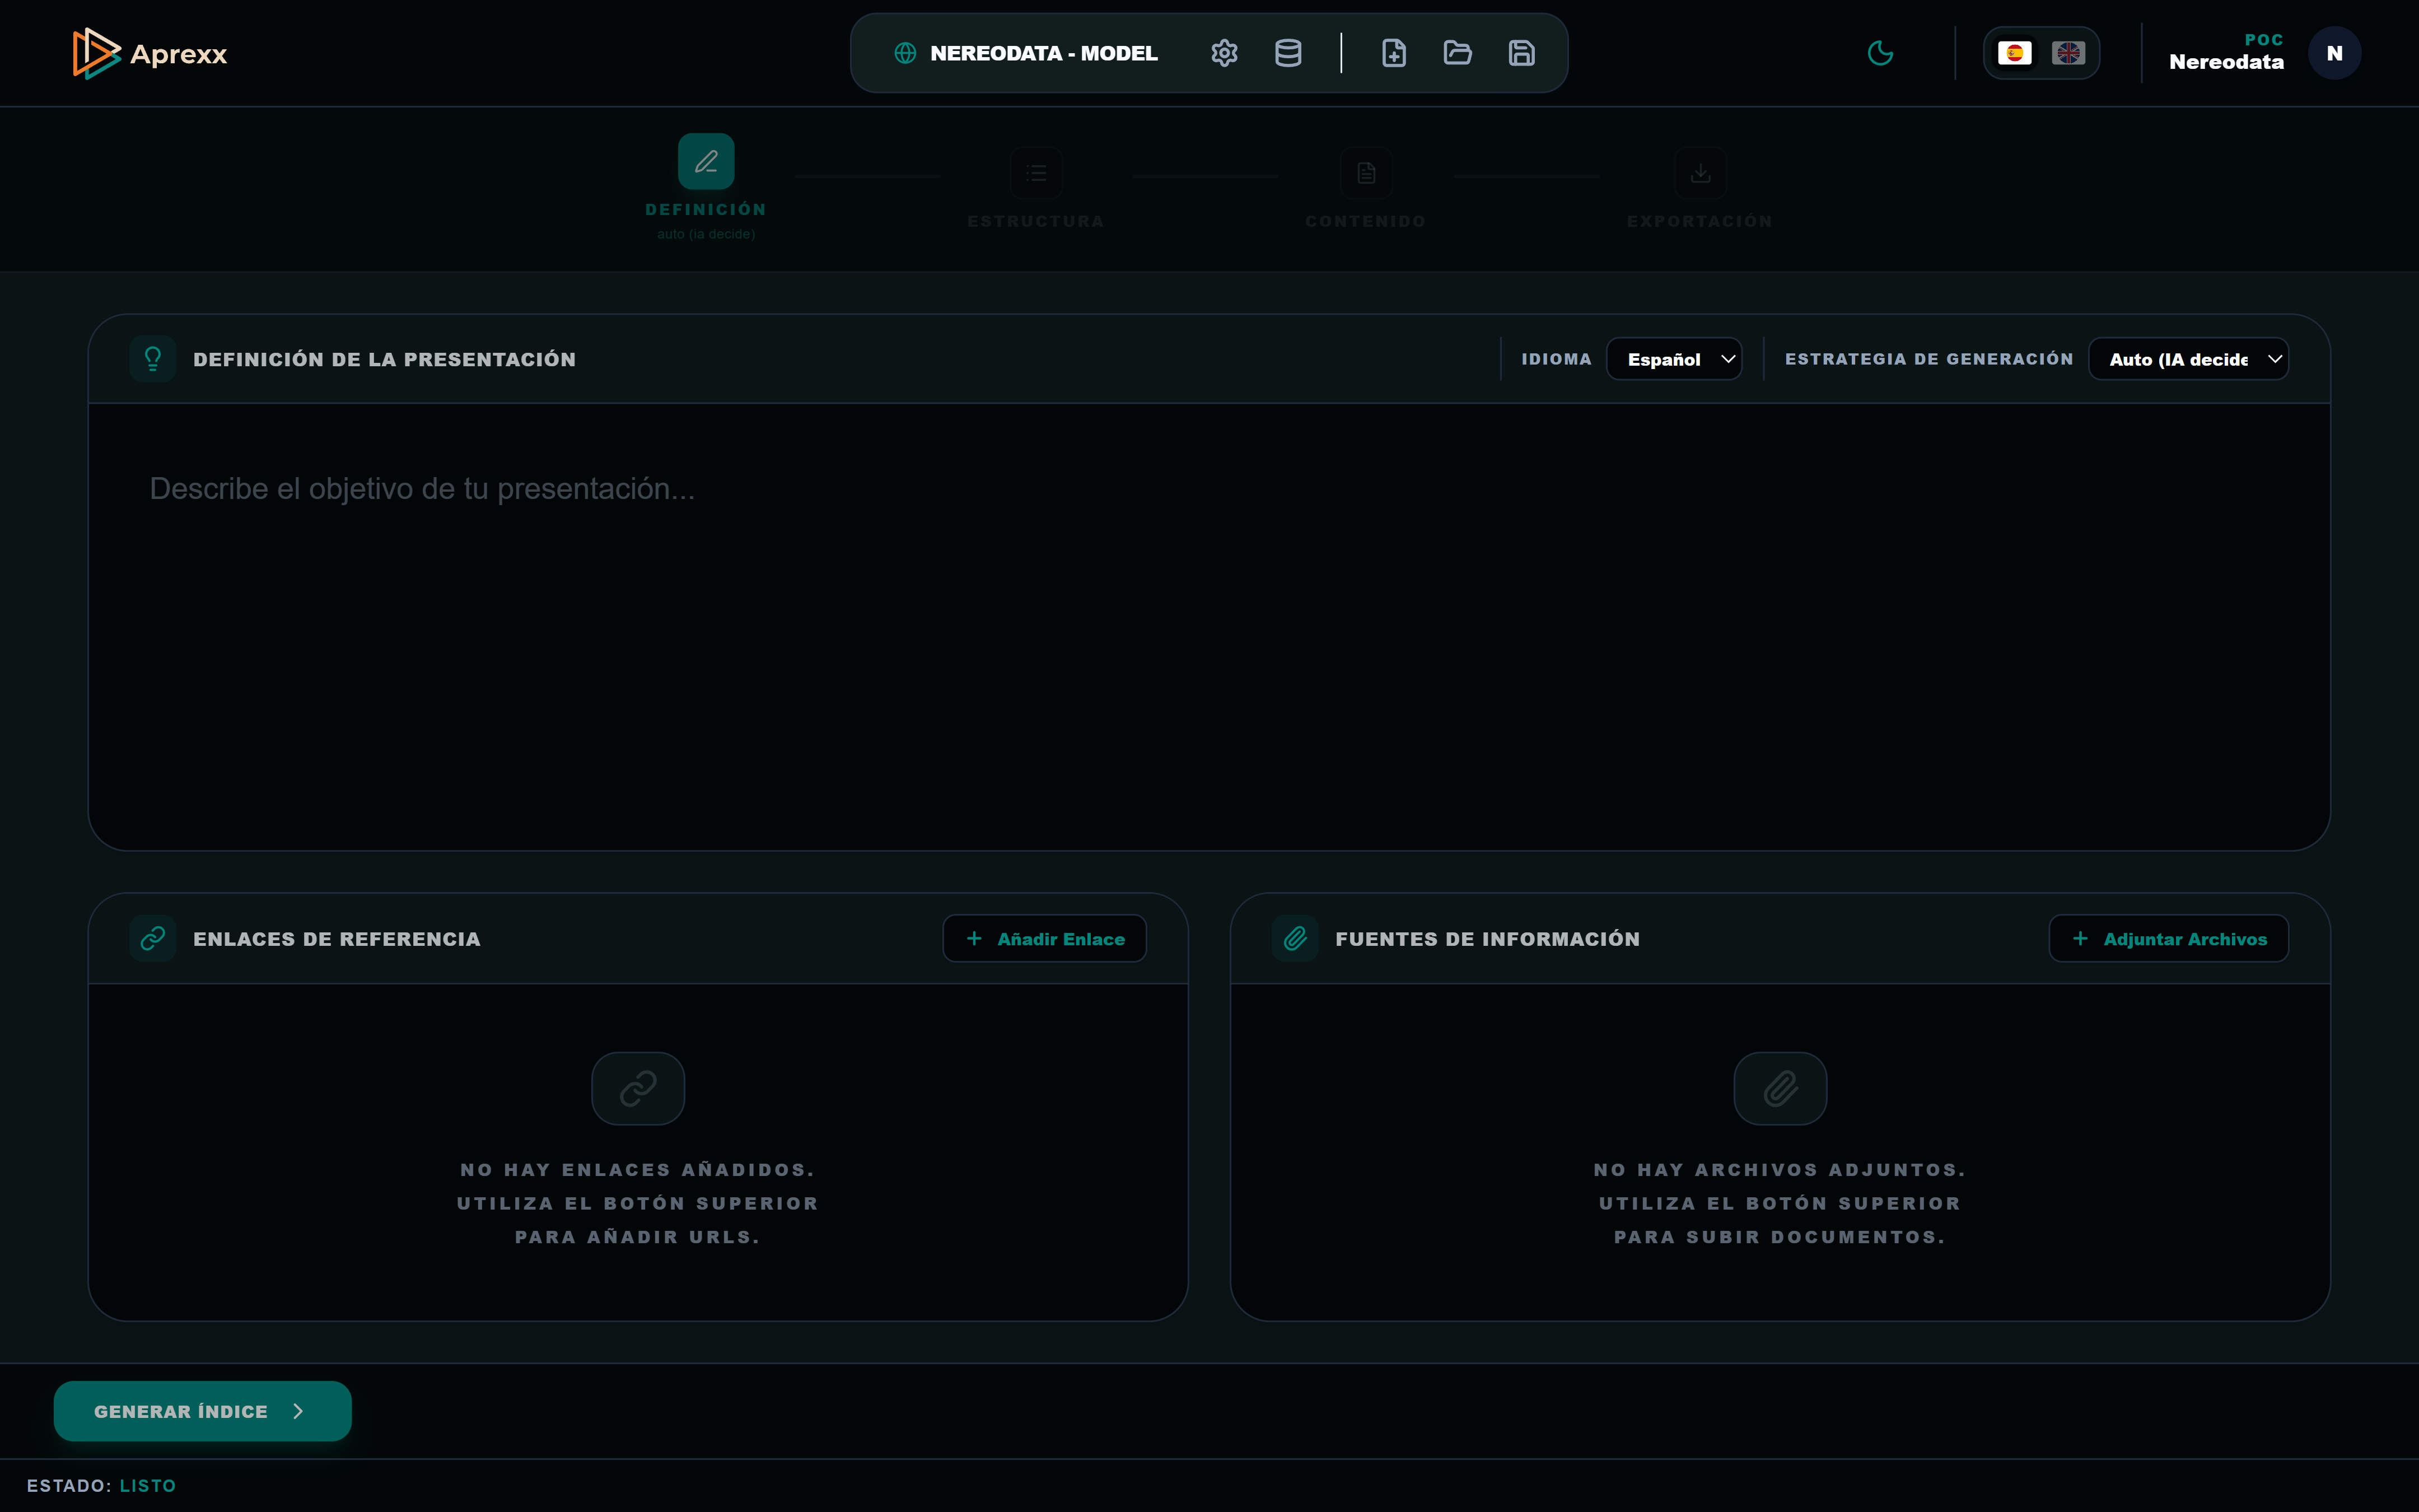Click the Adjuntar Archivos button
This screenshot has height=1512, width=2419.
(x=2168, y=938)
